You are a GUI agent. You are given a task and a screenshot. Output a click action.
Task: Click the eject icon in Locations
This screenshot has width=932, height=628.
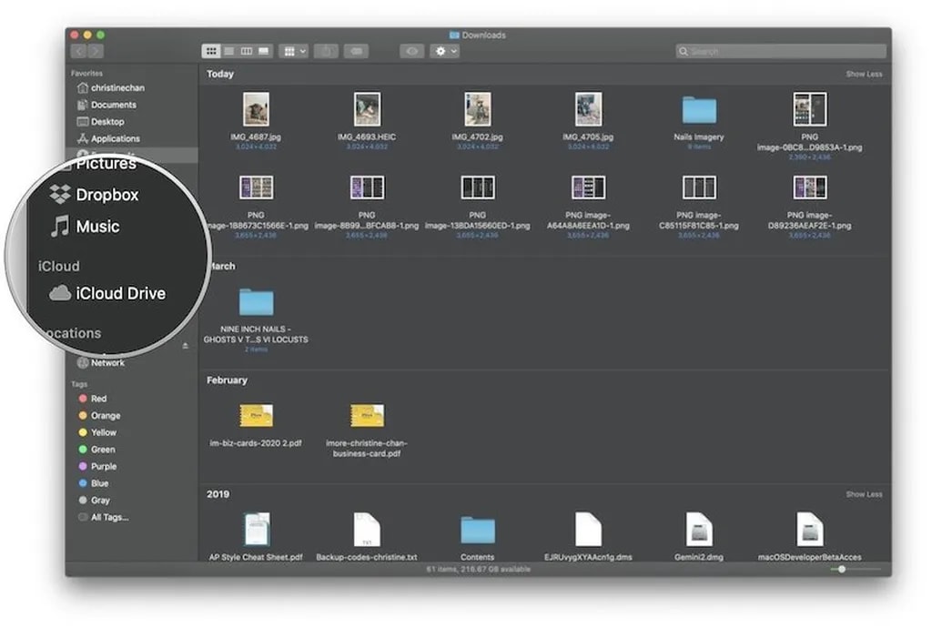coord(186,346)
